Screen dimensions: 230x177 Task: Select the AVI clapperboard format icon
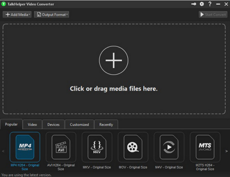pyautogui.click(x=61, y=147)
